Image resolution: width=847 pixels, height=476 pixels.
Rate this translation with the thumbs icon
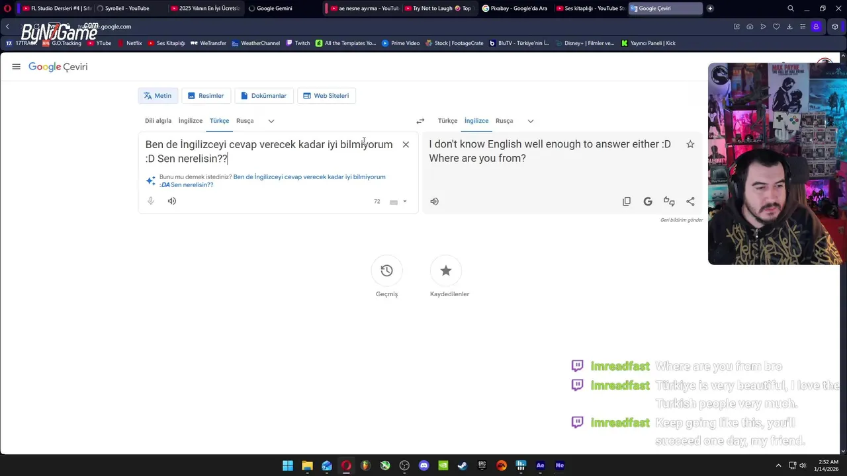pos(669,202)
